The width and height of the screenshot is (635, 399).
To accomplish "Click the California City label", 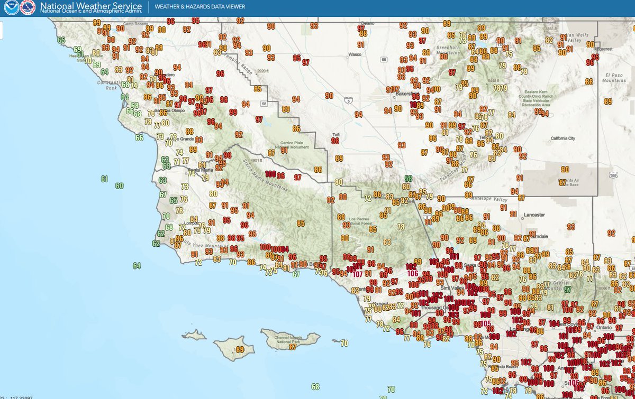I will 563,138.
